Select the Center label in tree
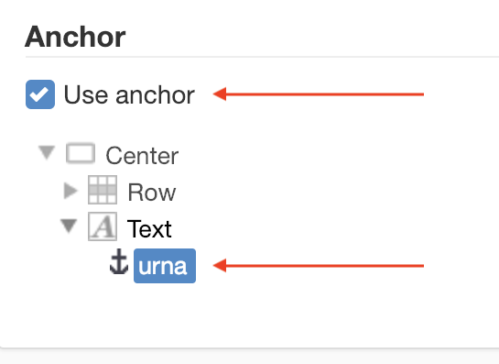 point(142,156)
